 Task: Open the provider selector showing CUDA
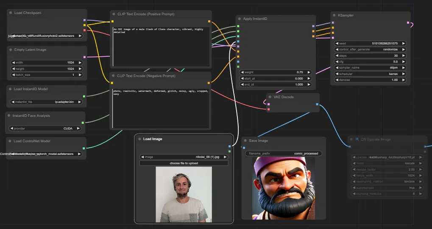[45, 128]
